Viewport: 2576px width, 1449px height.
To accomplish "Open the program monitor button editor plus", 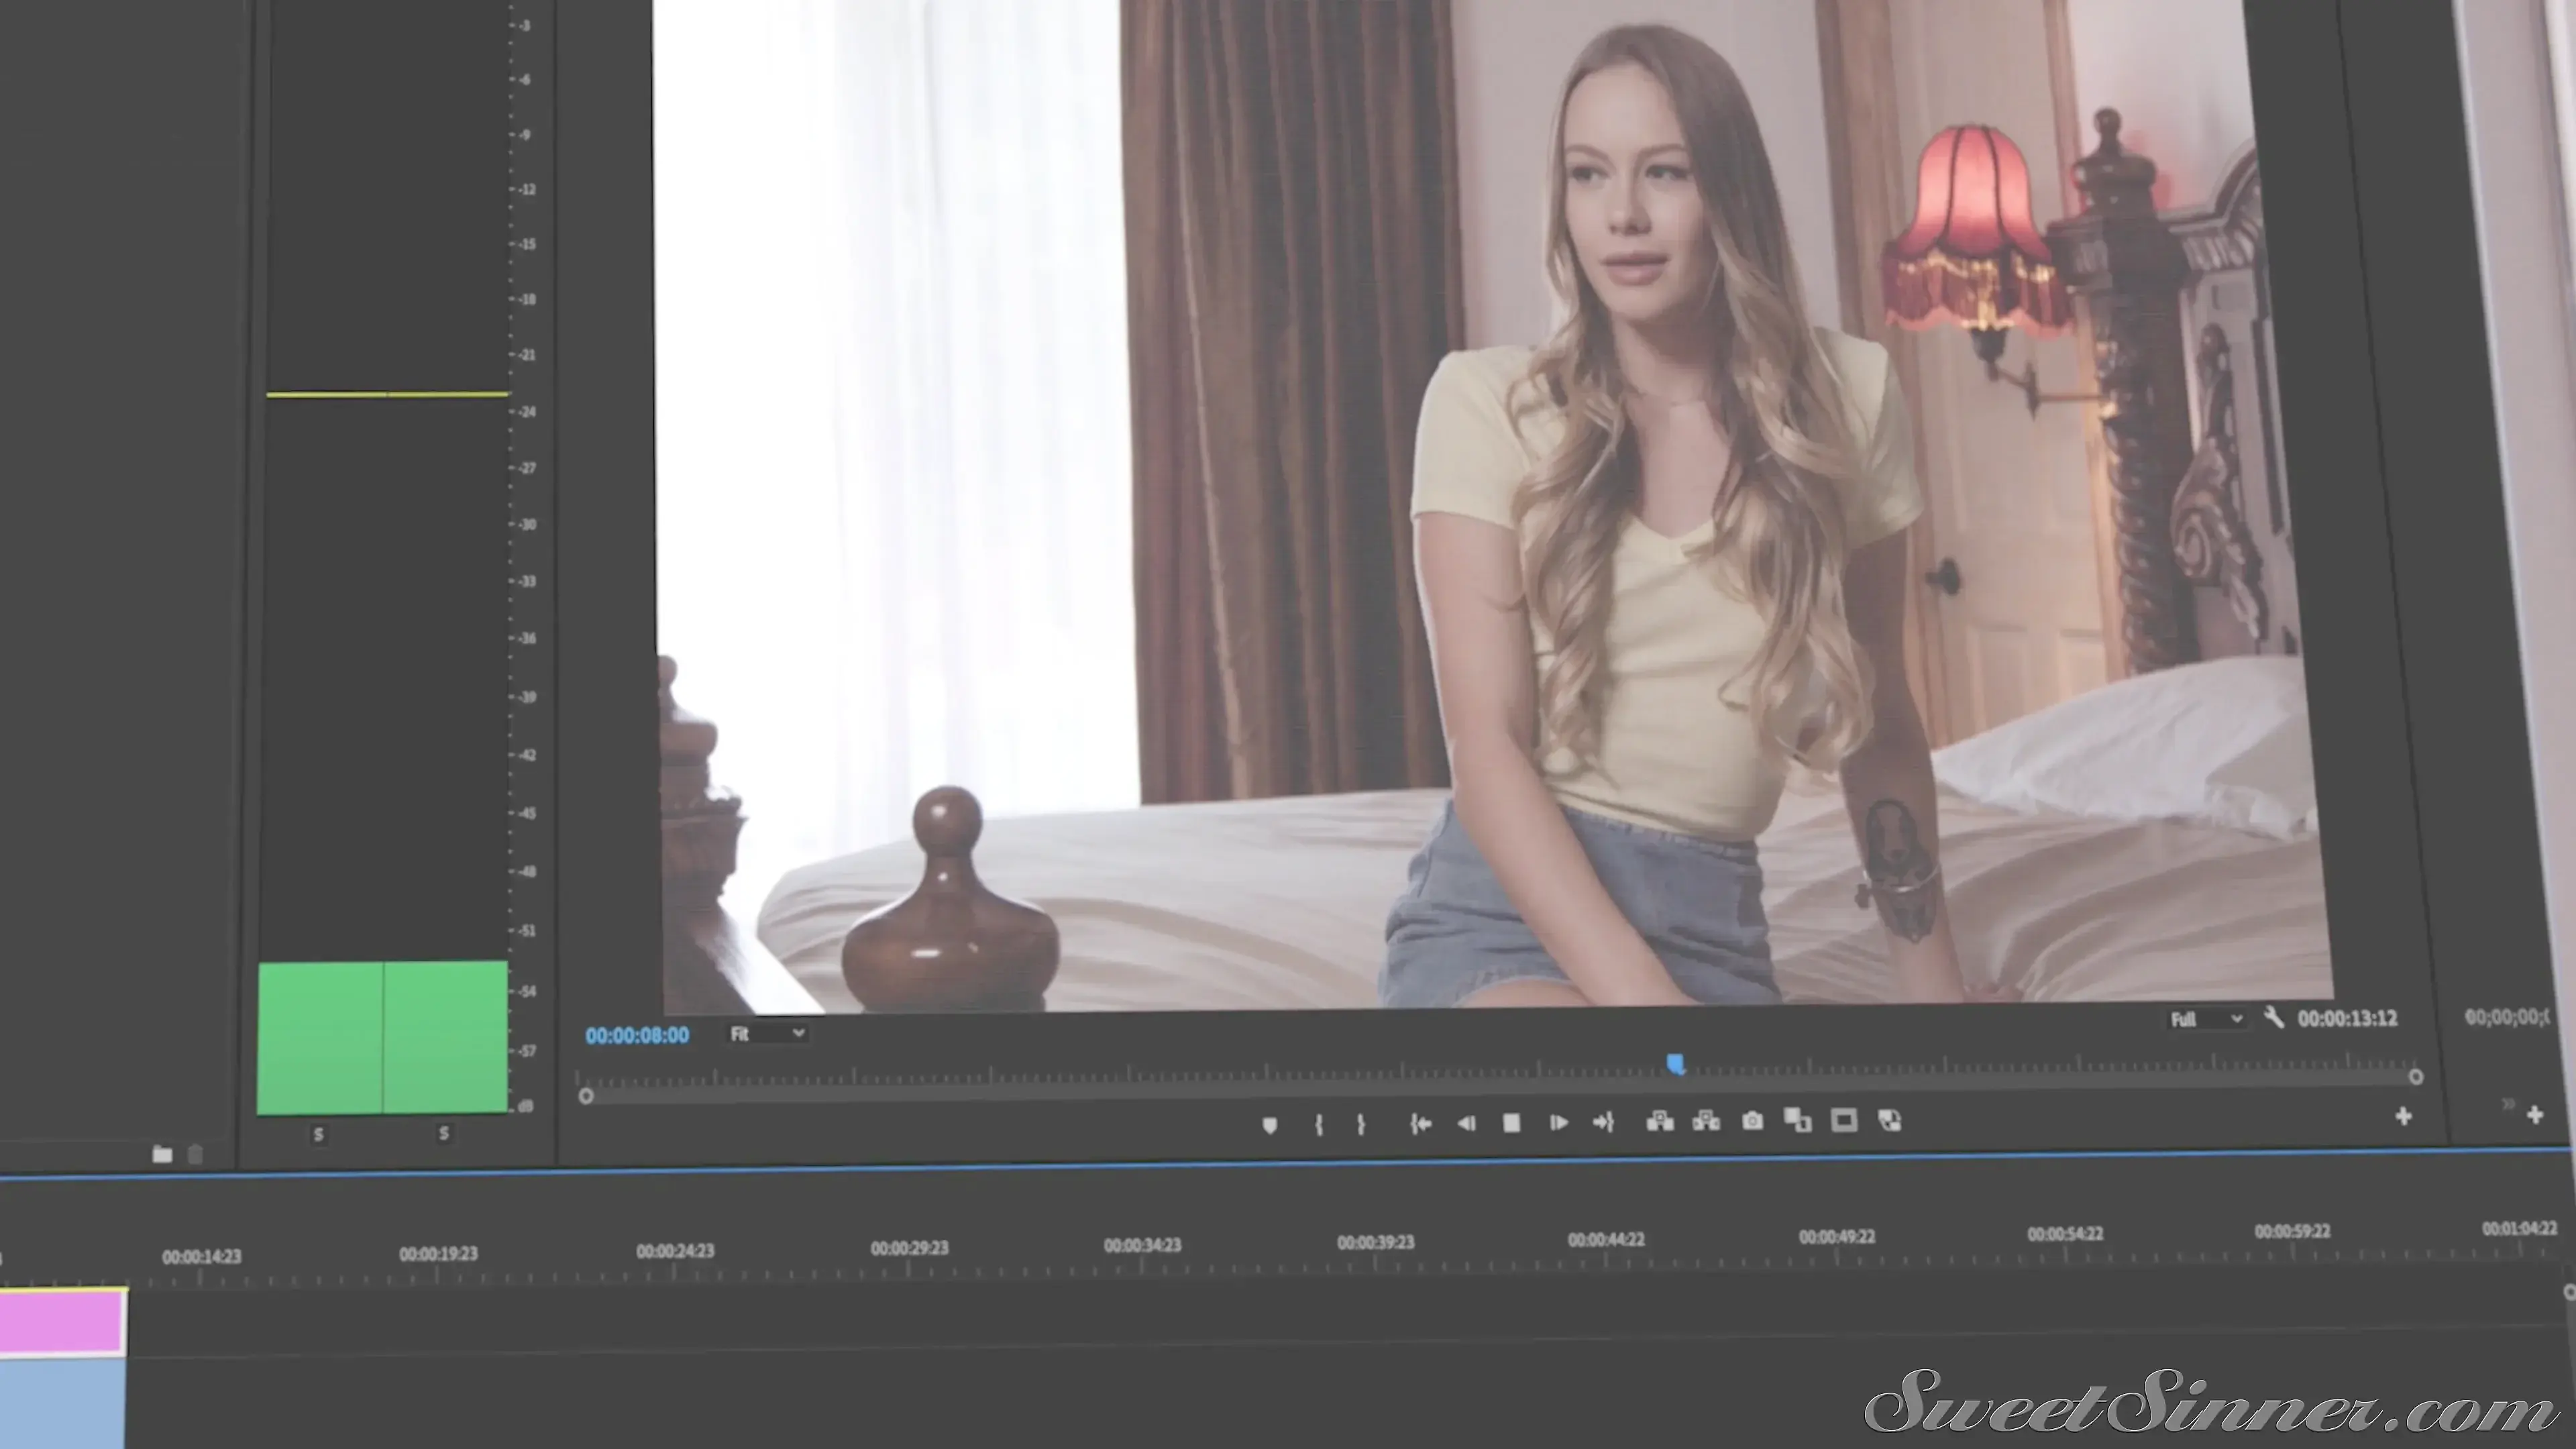I will coord(2404,1116).
